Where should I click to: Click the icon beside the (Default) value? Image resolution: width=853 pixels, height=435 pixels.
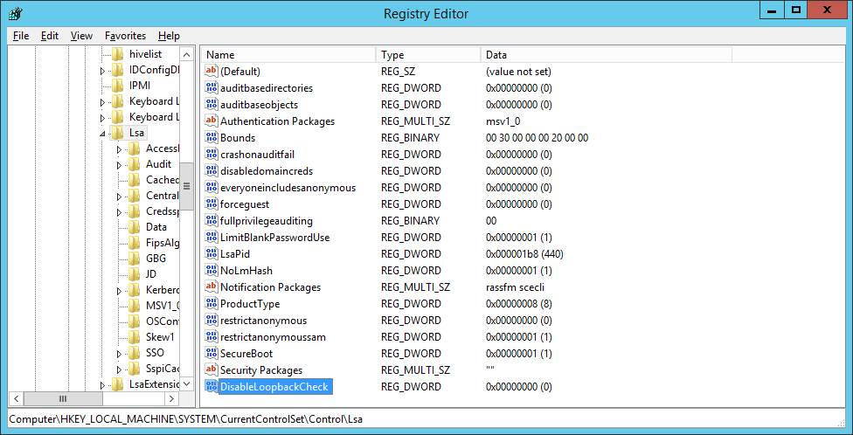coord(211,71)
